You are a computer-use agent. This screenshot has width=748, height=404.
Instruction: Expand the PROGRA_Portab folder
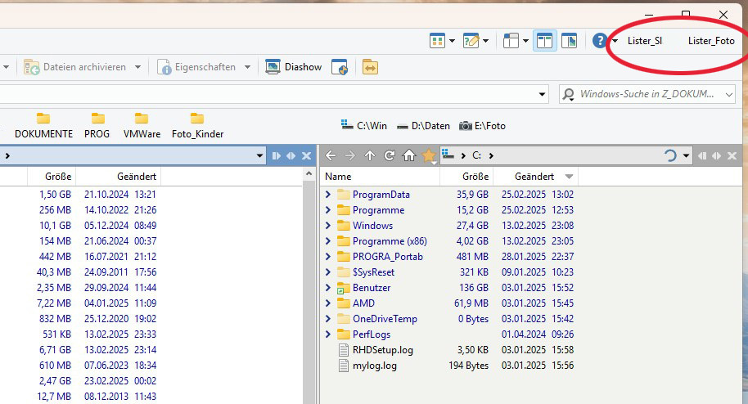pyautogui.click(x=327, y=257)
